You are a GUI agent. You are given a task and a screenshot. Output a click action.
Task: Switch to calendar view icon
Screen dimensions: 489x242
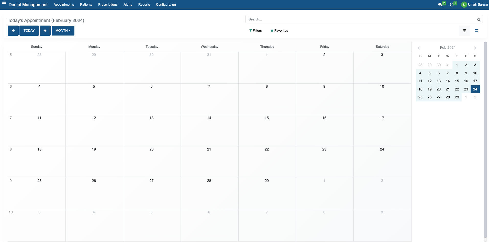coord(464,31)
